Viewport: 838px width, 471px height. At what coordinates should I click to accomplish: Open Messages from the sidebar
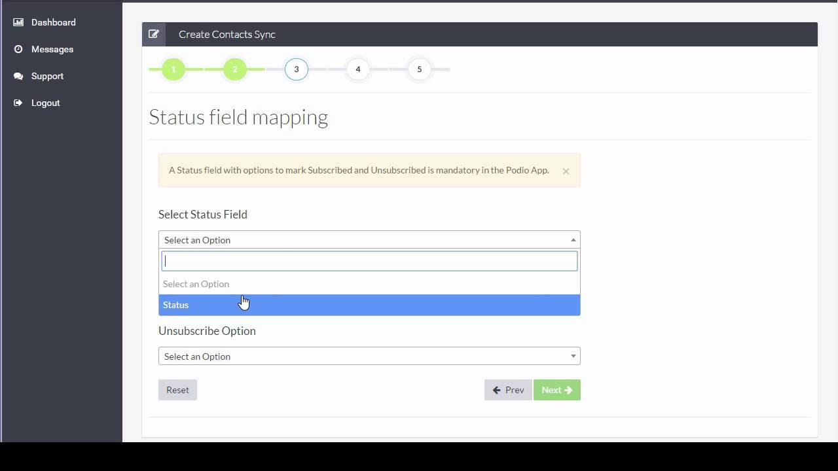pyautogui.click(x=52, y=49)
